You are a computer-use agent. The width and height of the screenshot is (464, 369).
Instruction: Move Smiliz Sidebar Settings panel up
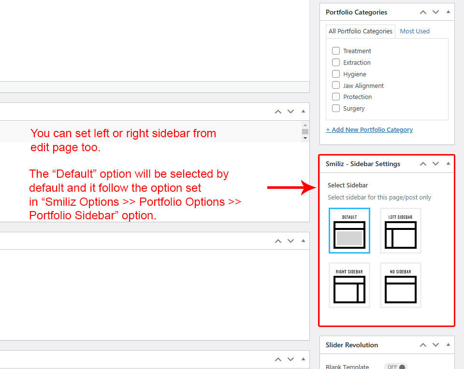(423, 164)
